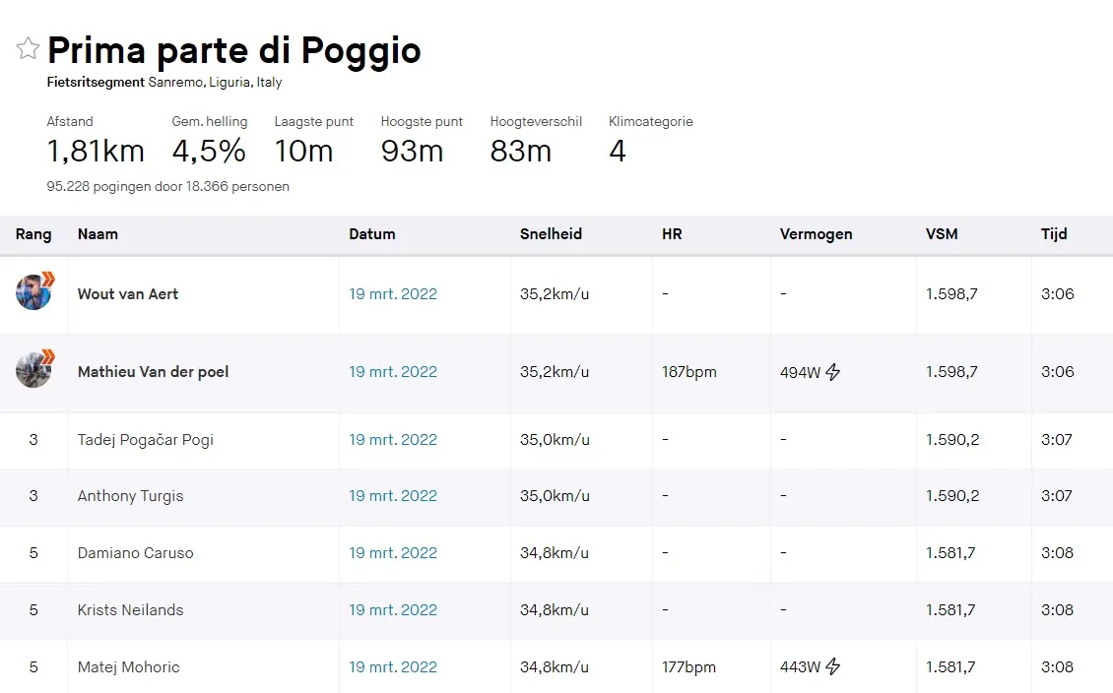Image resolution: width=1113 pixels, height=693 pixels.
Task: Open Tadej Pogačar Pogi's activity date link
Action: [393, 440]
